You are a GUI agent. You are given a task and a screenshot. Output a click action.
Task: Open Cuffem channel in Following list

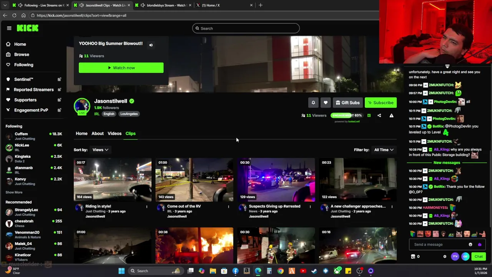pos(34,136)
